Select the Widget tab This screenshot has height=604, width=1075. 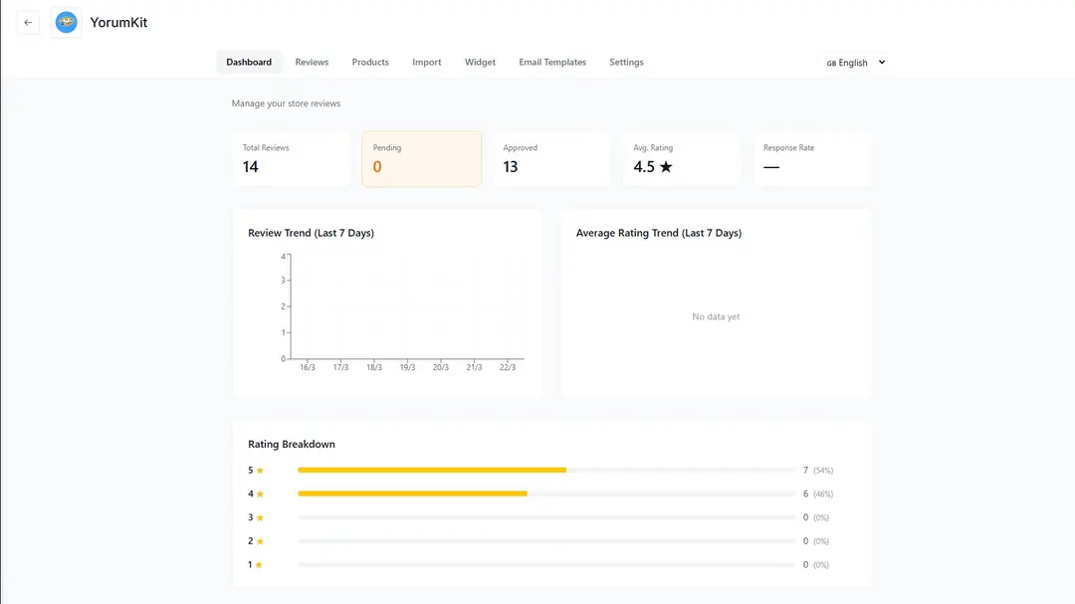pos(480,62)
